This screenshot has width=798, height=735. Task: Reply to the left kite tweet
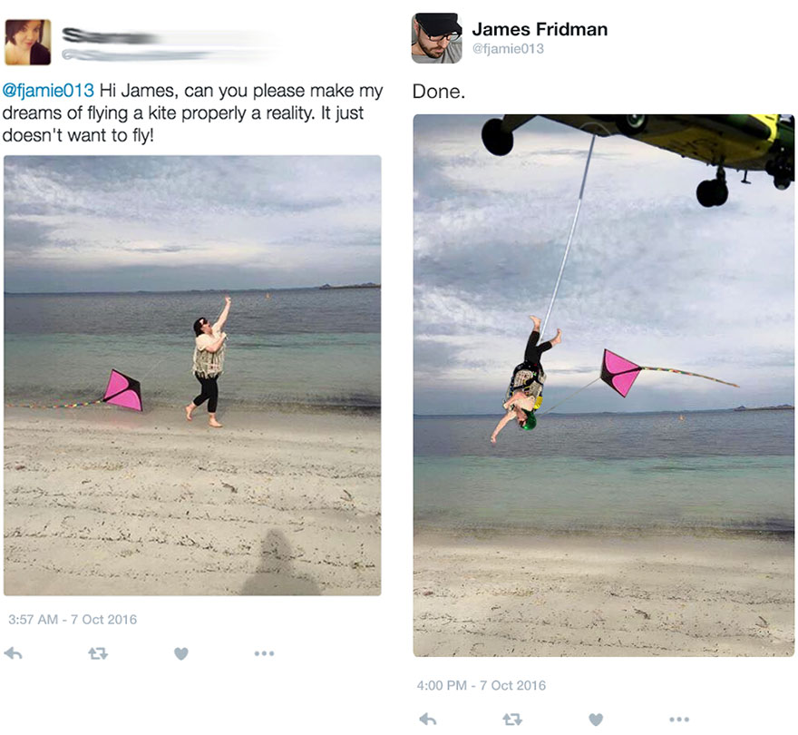(x=13, y=653)
